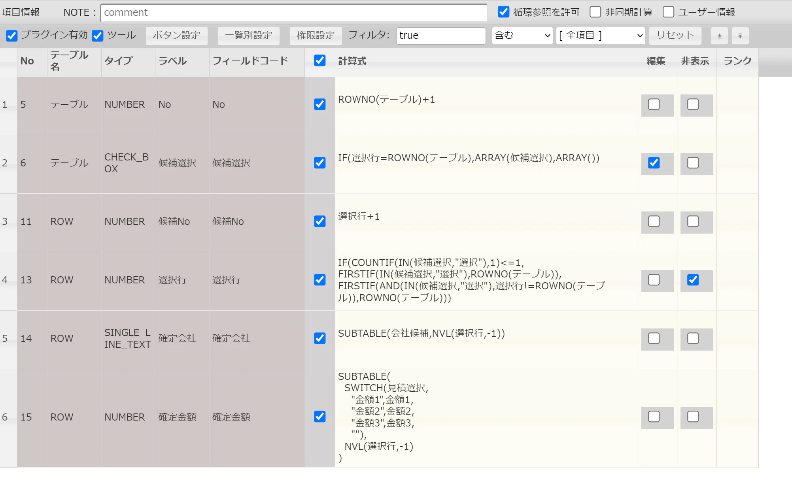
Task: Click the 確定金額 field code cell
Action: click(257, 417)
